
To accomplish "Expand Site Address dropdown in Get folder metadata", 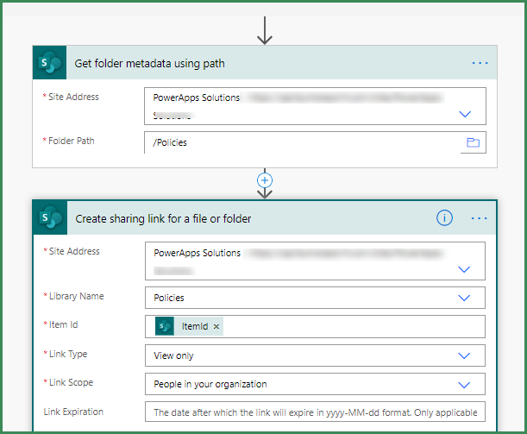I will pyautogui.click(x=465, y=114).
